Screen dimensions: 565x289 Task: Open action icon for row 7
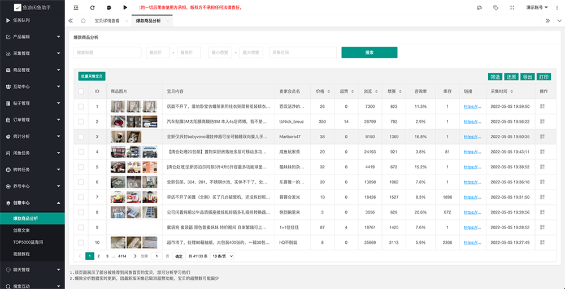[542, 197]
